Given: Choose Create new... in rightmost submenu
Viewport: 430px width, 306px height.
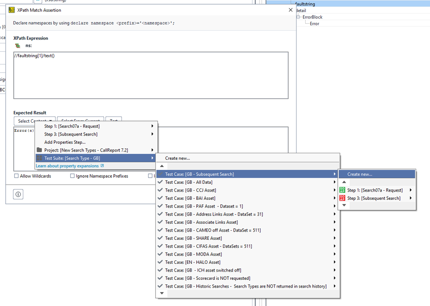Looking at the screenshot, I should pyautogui.click(x=377, y=174).
